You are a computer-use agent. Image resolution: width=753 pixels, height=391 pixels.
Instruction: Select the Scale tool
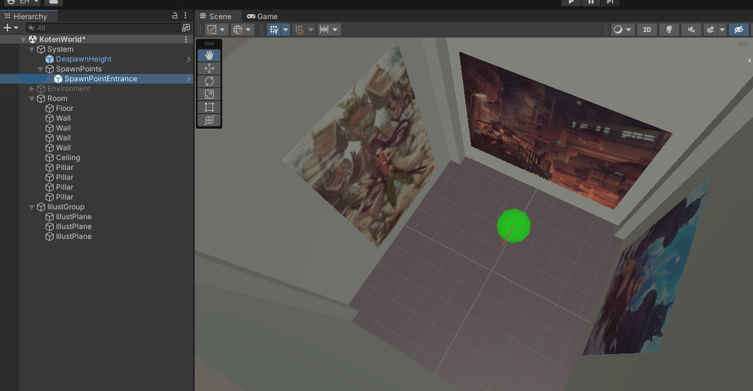coord(210,94)
